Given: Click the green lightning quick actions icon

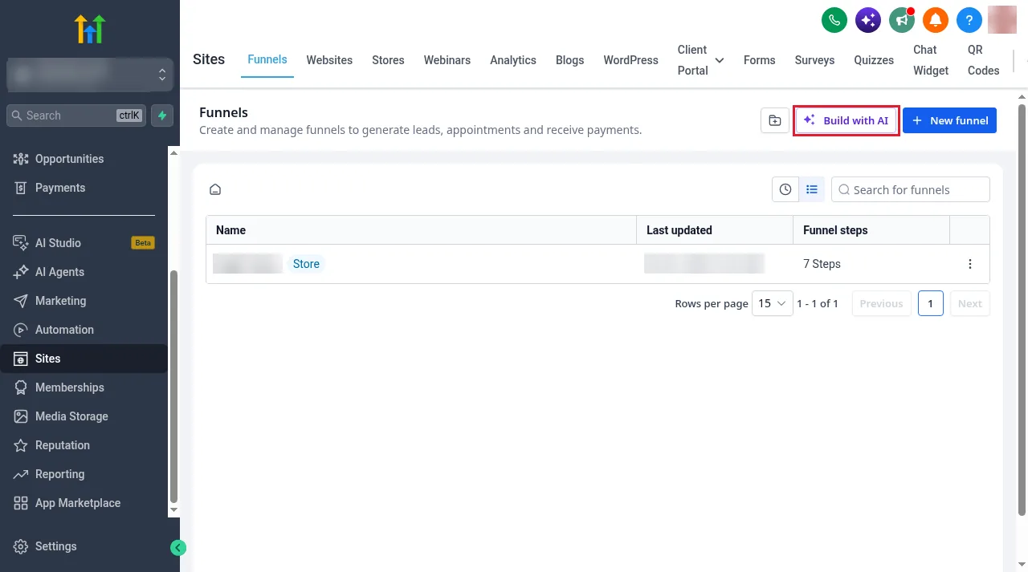Looking at the screenshot, I should pos(163,116).
